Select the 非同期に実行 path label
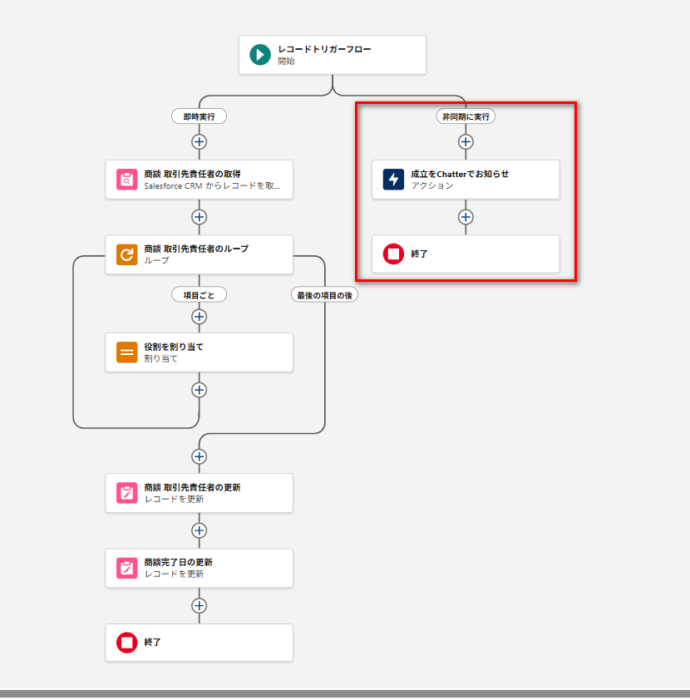Screen dimensions: 690x700 point(466,116)
